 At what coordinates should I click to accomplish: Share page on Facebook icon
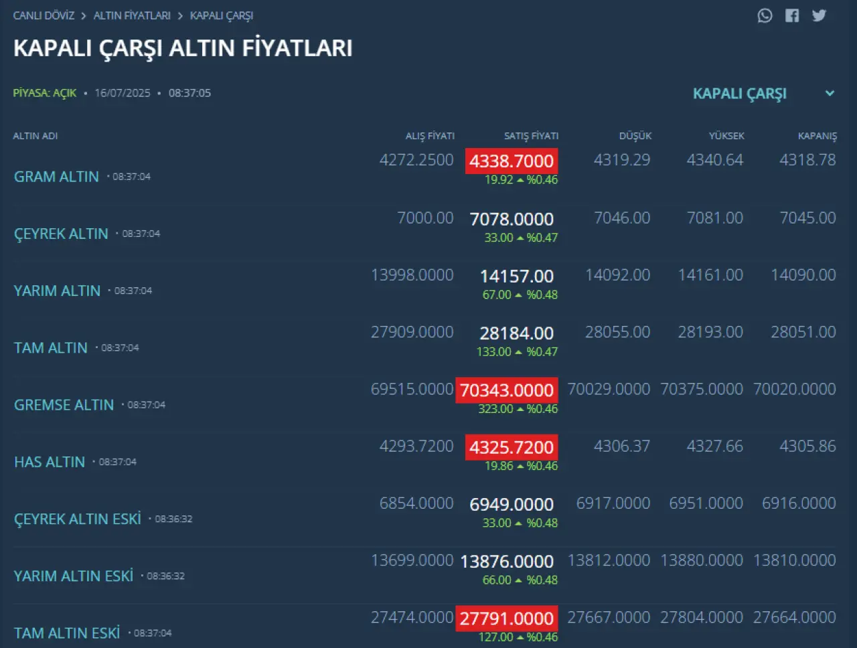coord(792,15)
